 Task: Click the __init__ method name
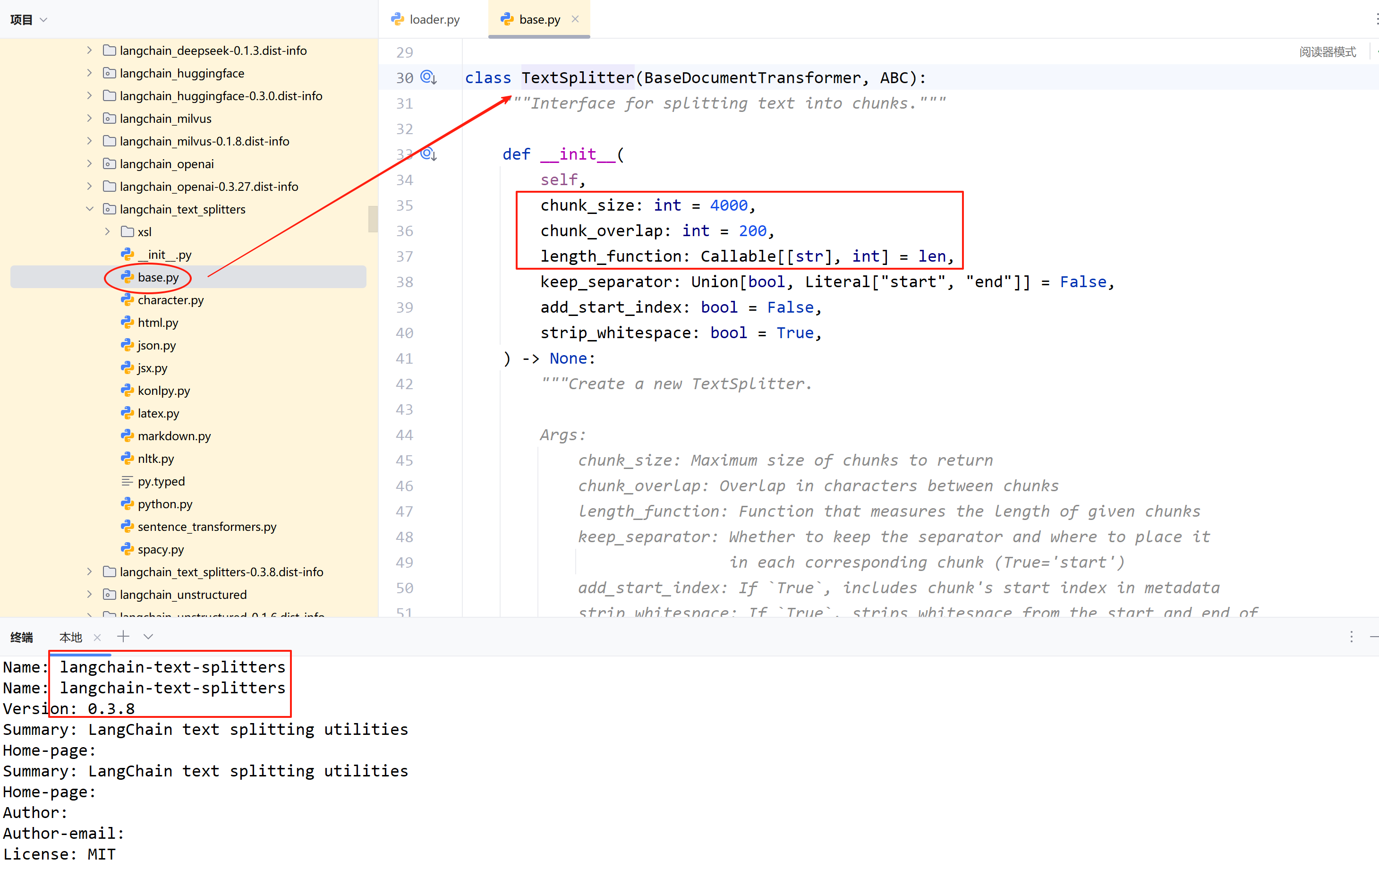577,154
